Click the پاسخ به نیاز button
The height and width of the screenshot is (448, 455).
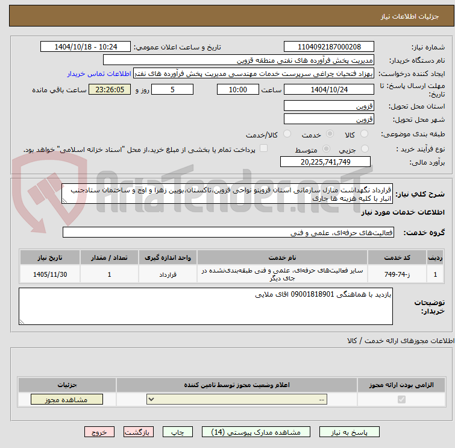(x=350, y=432)
